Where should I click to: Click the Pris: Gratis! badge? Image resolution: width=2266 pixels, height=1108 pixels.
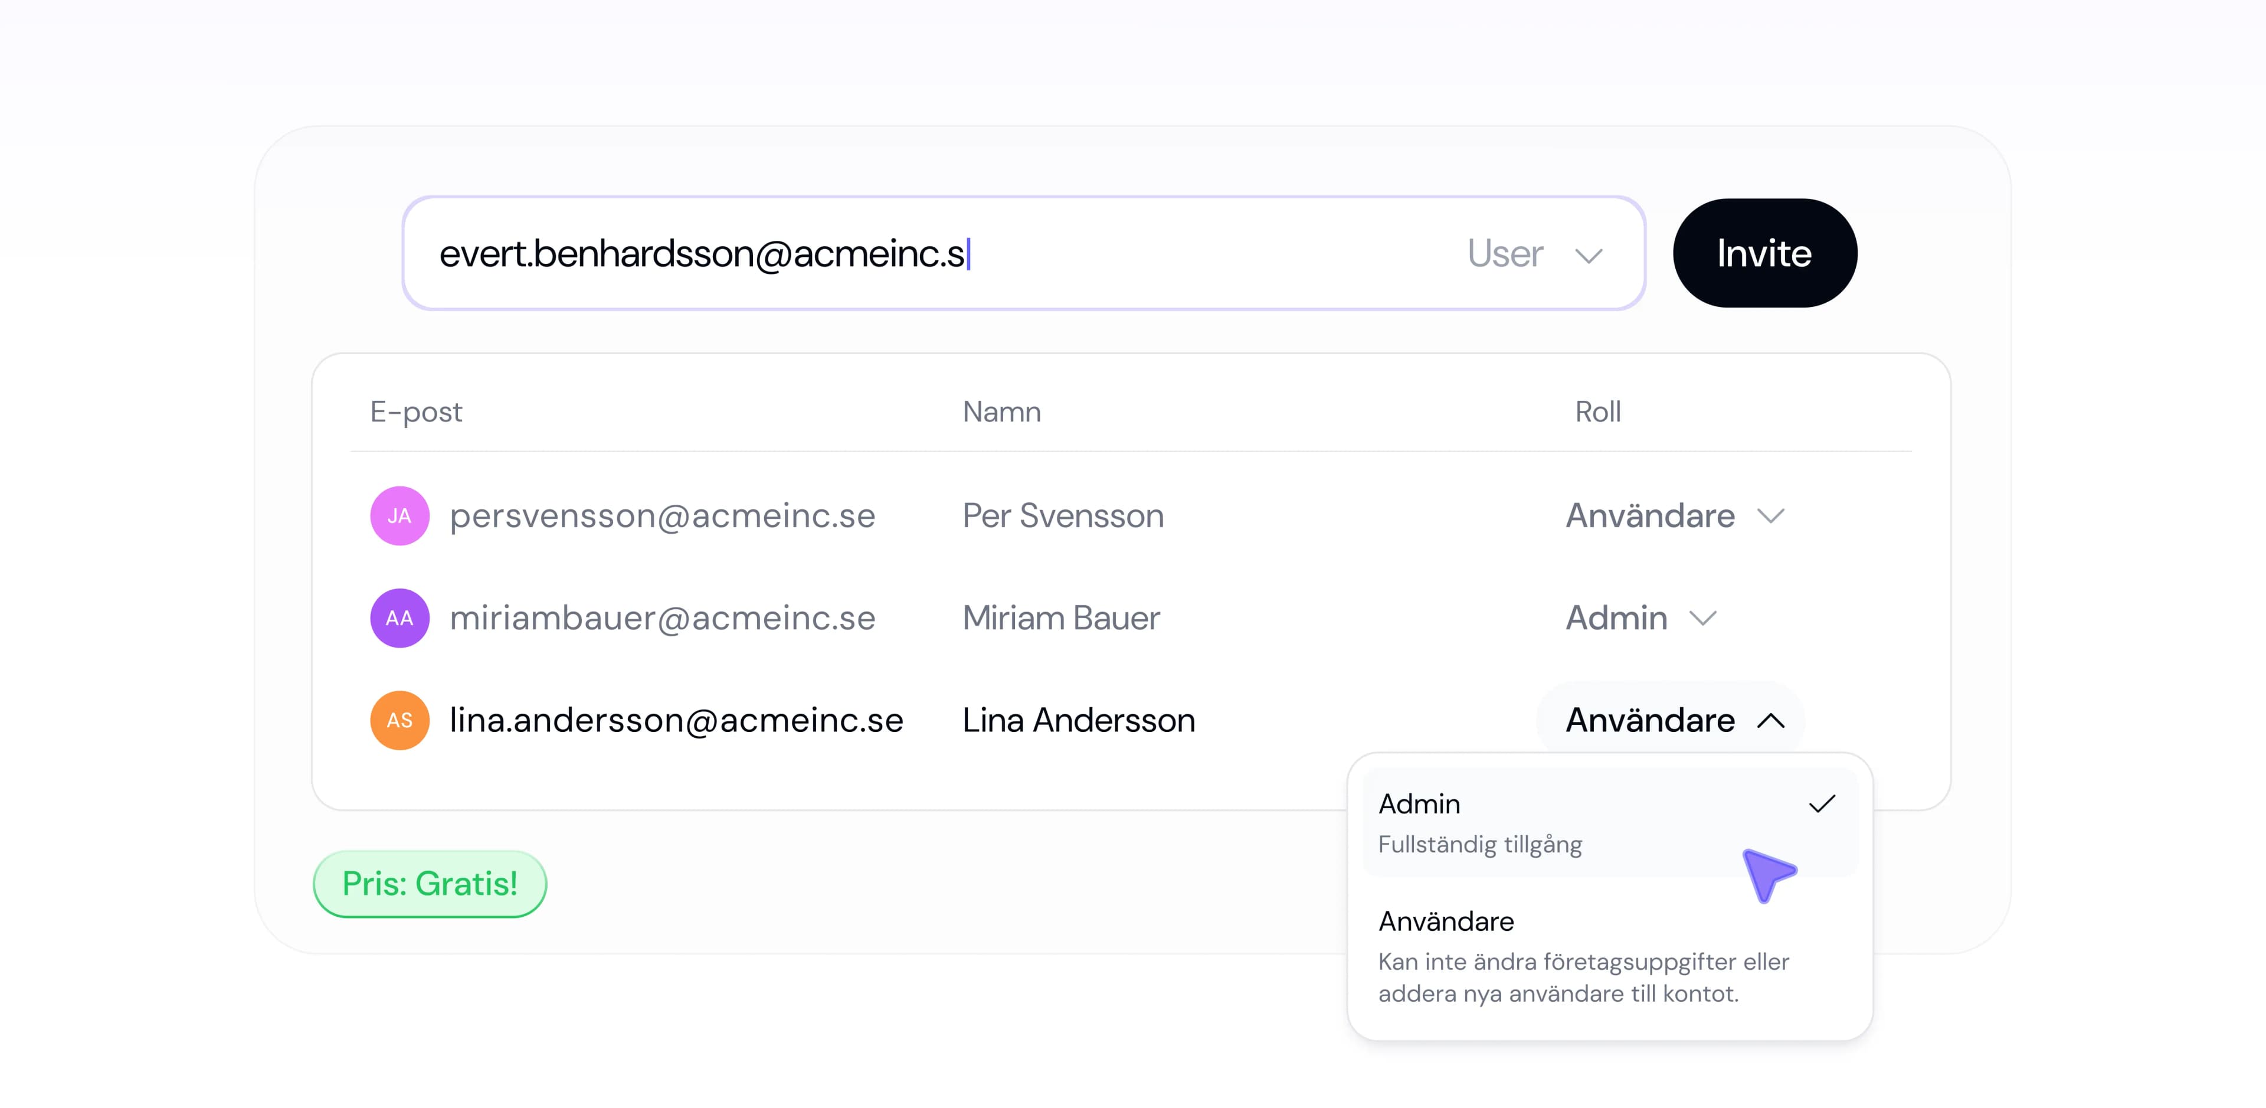[x=429, y=884]
